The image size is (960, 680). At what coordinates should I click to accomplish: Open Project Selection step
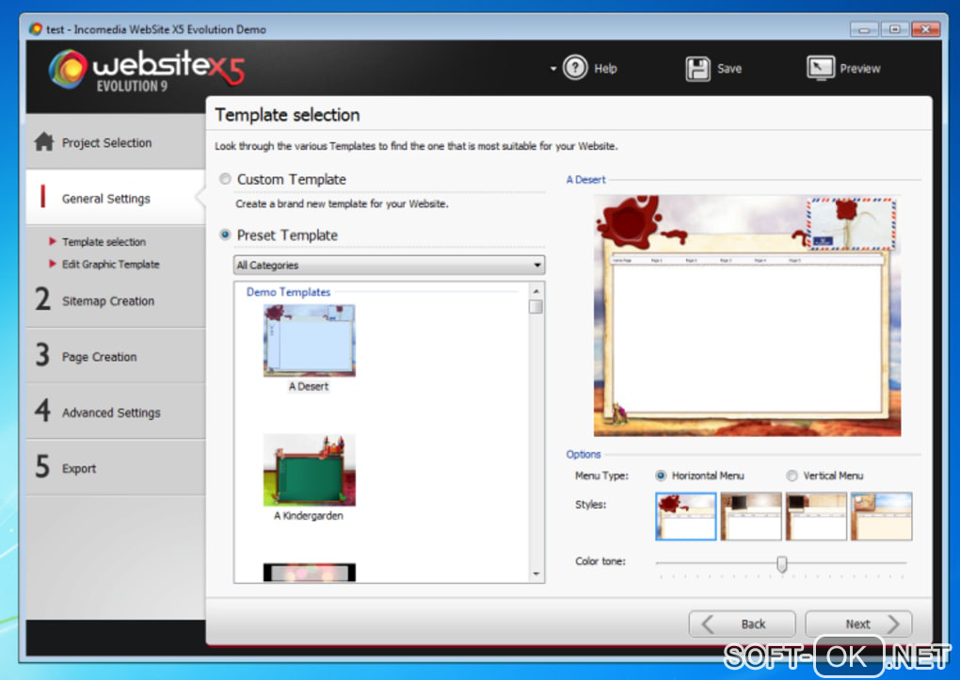116,142
